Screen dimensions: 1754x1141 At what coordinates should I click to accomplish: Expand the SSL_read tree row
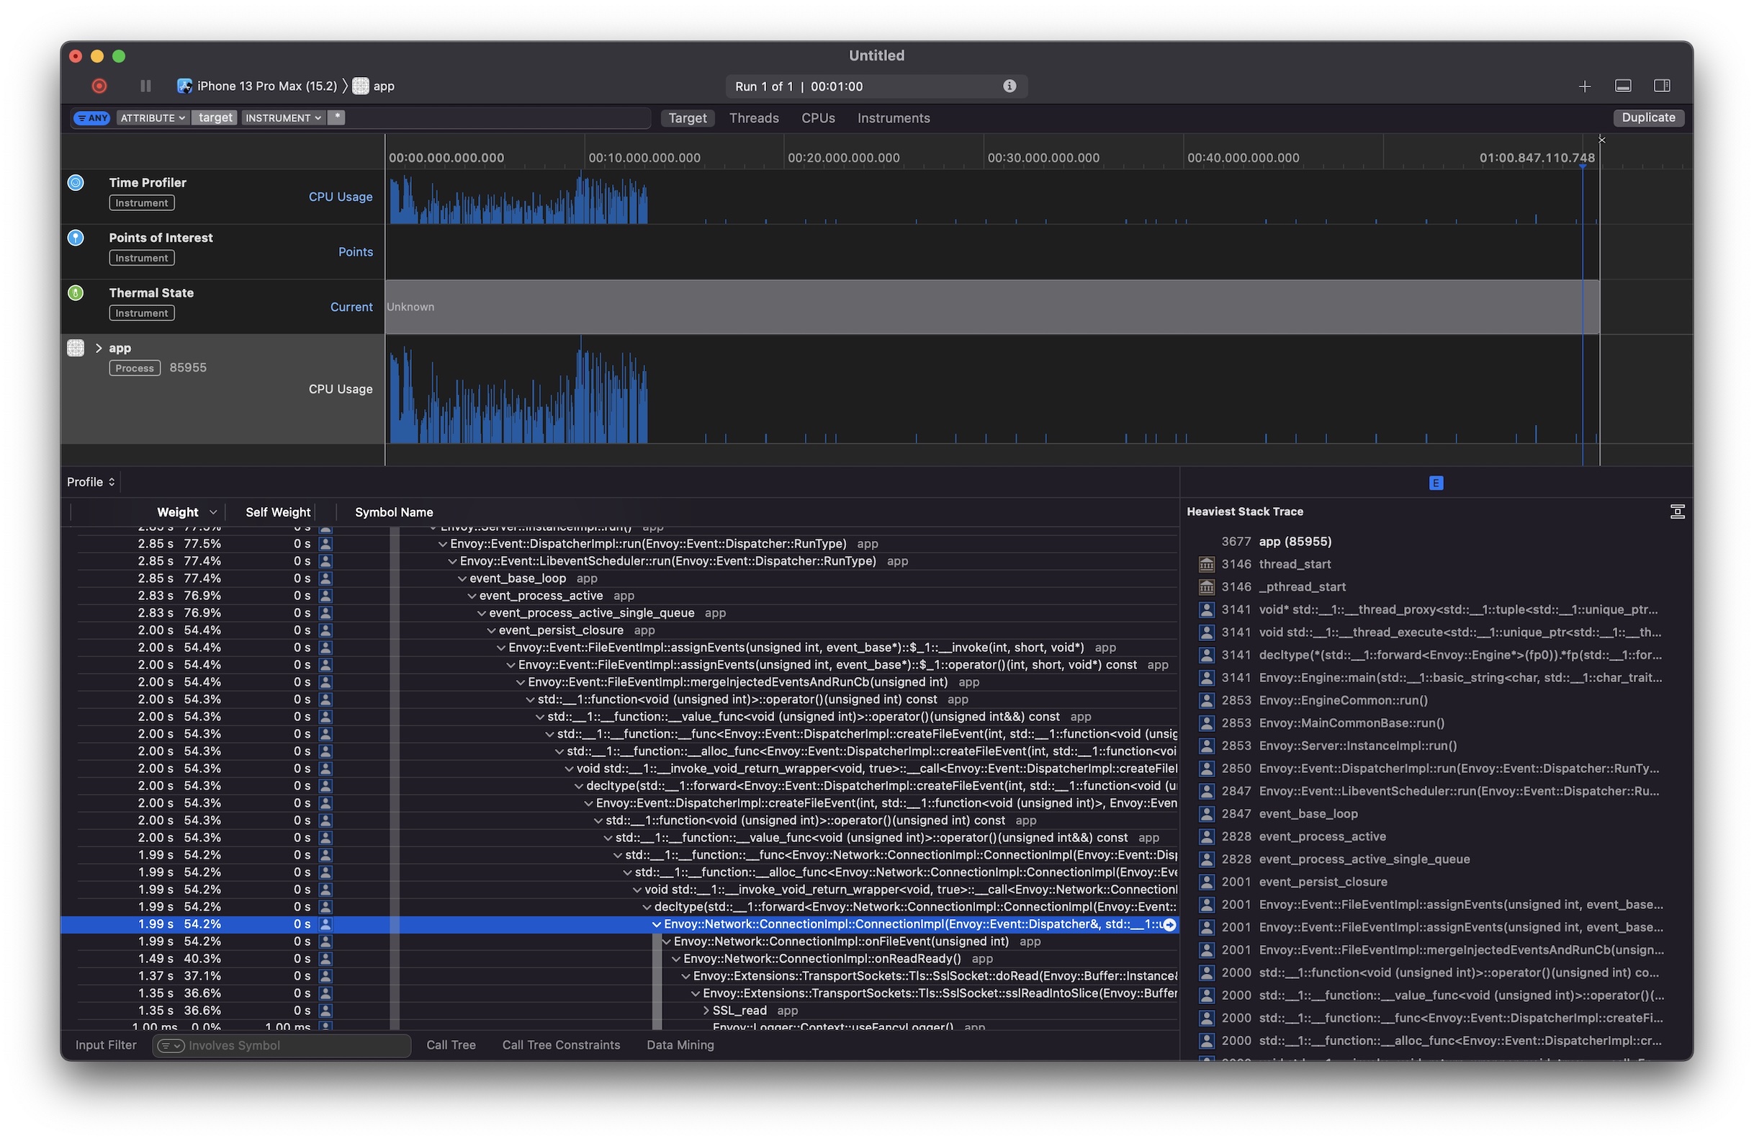coord(706,1011)
